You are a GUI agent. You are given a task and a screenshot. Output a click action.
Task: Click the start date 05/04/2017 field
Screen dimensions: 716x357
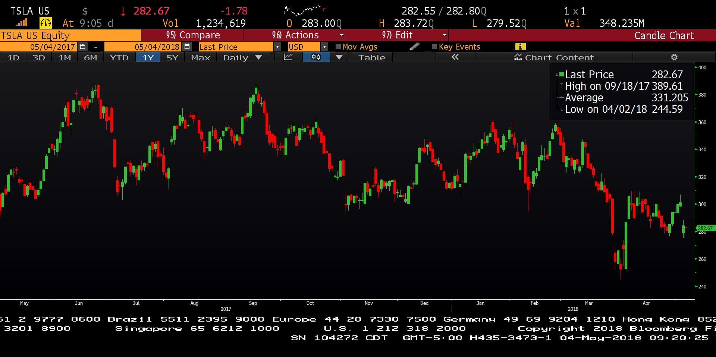(x=39, y=47)
